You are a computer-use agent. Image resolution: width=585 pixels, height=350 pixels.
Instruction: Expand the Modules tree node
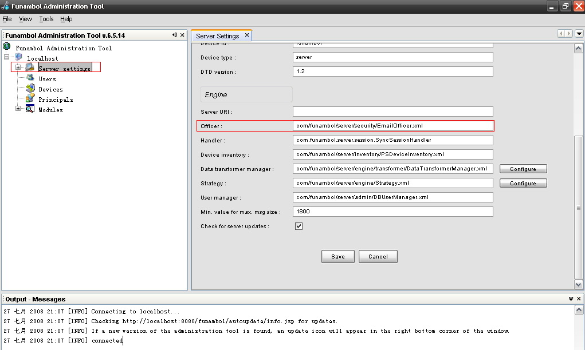(x=18, y=108)
